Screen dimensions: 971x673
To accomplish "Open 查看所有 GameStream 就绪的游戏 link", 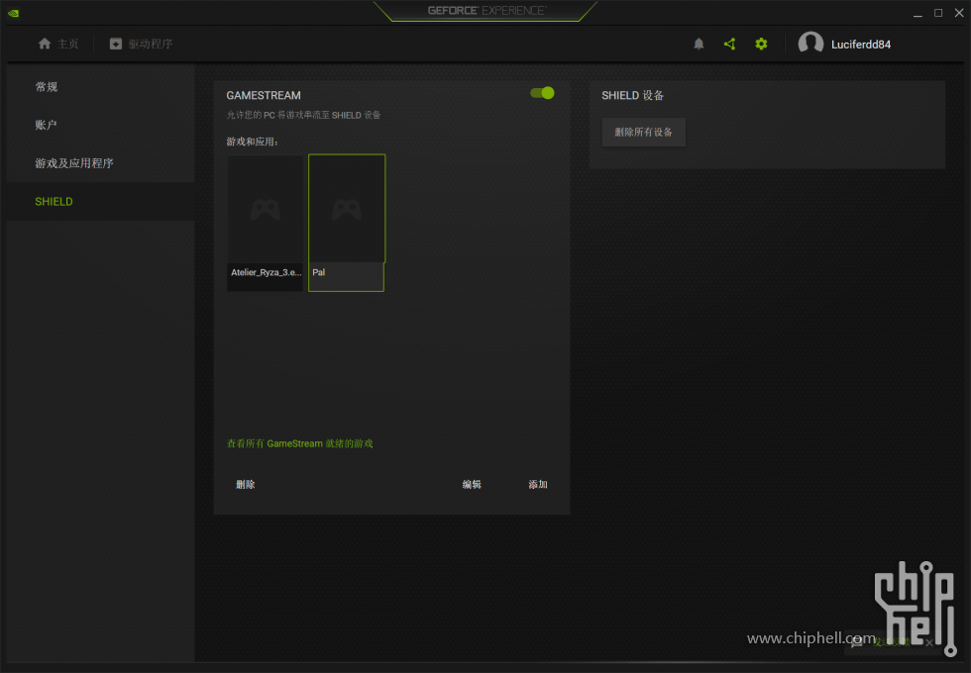I will click(299, 443).
